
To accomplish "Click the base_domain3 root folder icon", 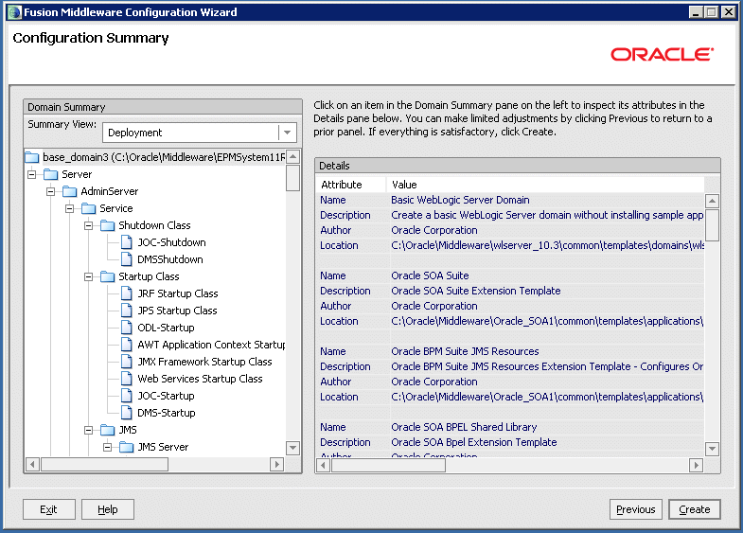I will 32,157.
